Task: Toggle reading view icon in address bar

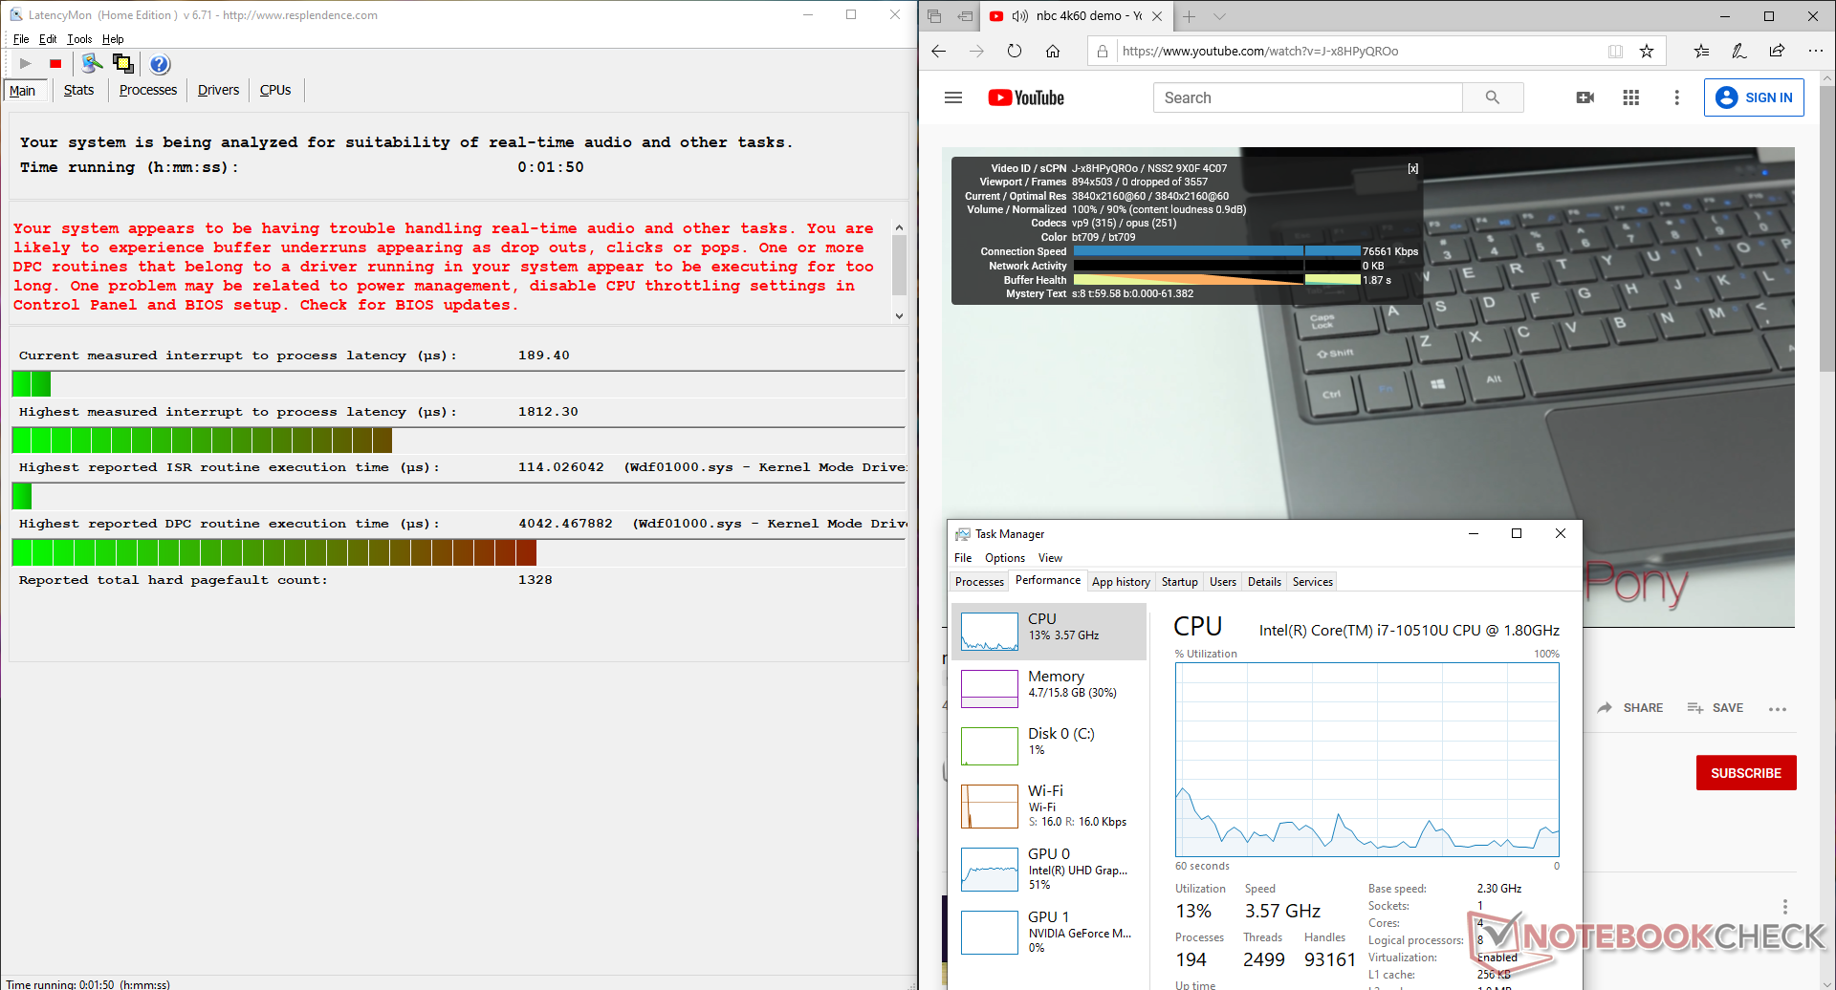Action: point(1615,52)
